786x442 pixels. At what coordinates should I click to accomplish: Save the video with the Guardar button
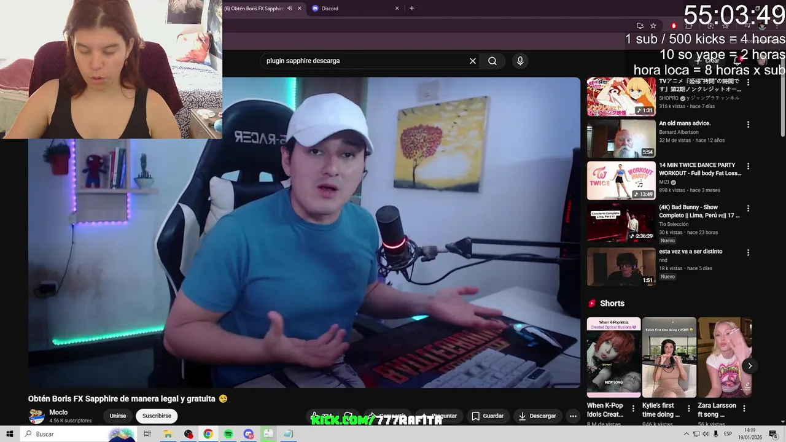pyautogui.click(x=488, y=416)
